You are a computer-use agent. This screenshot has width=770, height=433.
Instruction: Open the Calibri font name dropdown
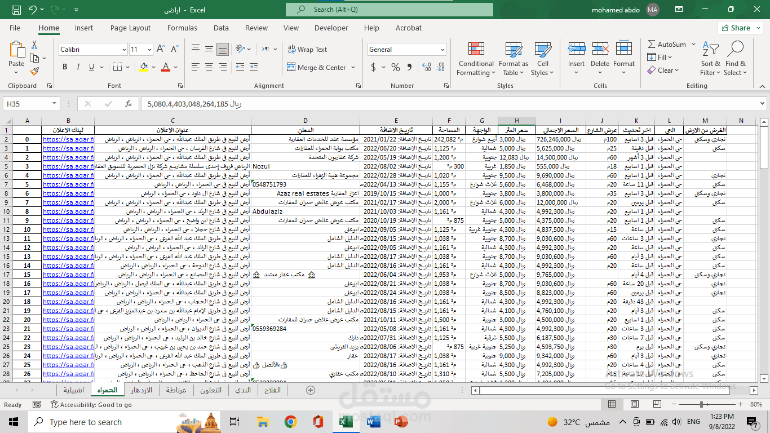[123, 50]
